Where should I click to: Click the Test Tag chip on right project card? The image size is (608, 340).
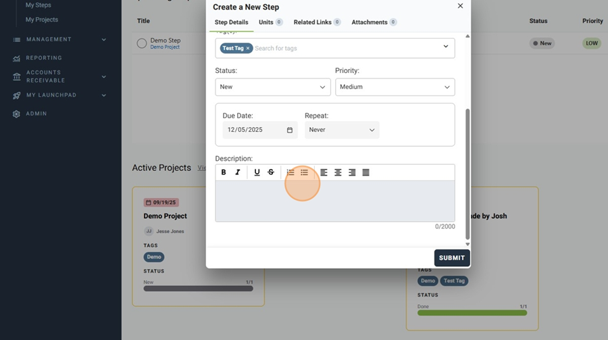tap(454, 281)
